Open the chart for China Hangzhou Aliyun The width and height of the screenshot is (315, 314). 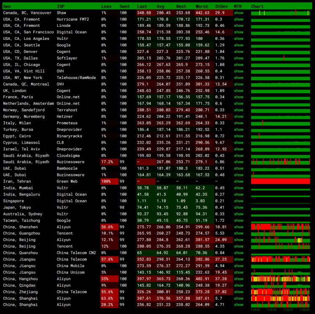280,279
